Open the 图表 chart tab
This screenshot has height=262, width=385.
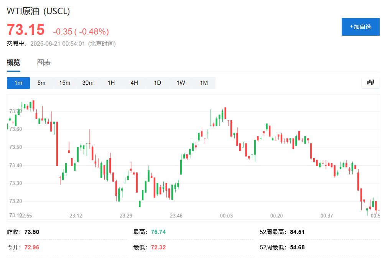[x=44, y=63]
